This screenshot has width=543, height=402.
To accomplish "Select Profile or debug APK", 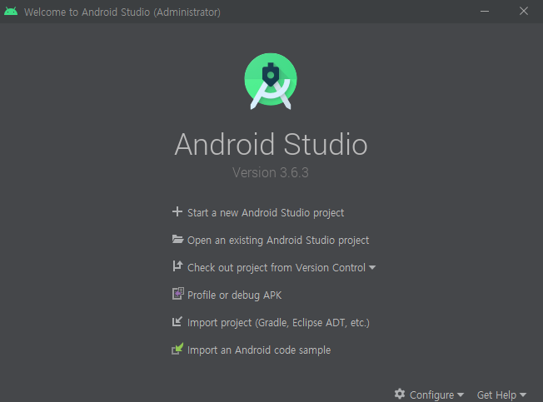I will [235, 295].
